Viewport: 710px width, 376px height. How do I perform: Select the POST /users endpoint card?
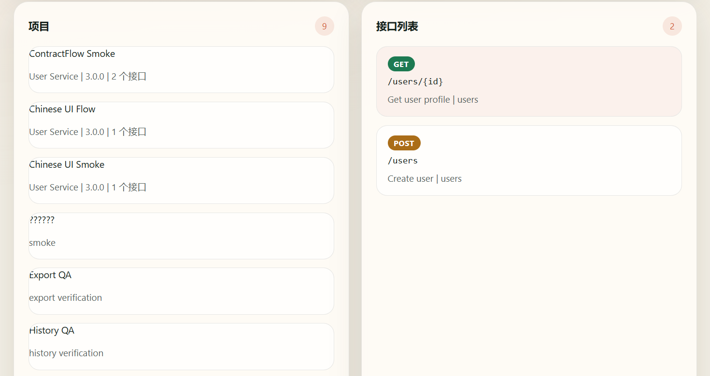click(x=529, y=160)
